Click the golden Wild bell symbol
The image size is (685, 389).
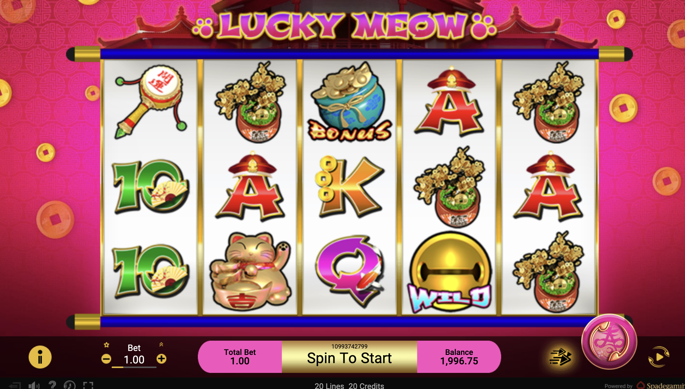click(450, 272)
